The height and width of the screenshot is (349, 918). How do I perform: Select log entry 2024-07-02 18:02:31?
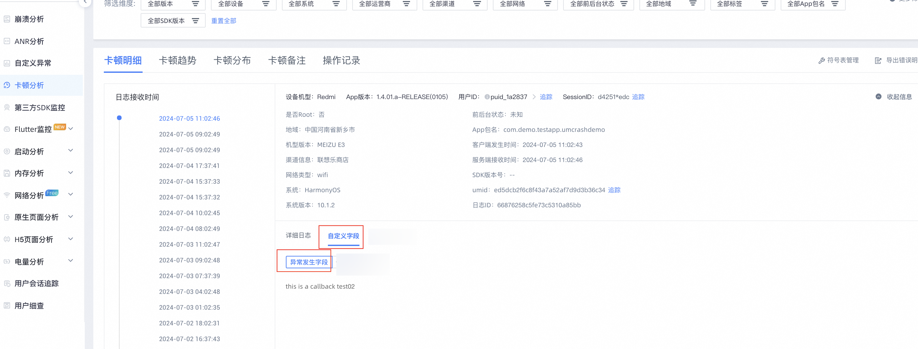tap(189, 323)
